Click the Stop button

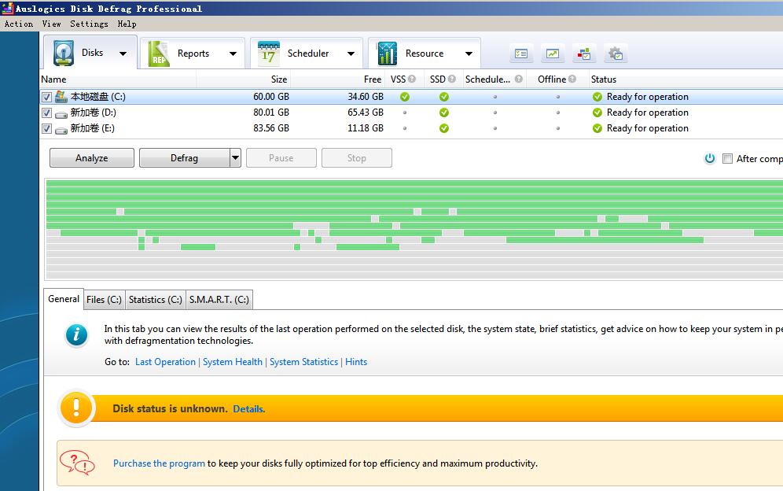point(357,158)
